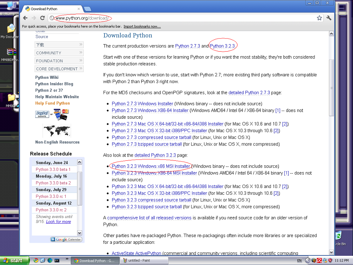Viewport: 353px width, 265px height.
Task: Click the browser back arrow
Action: [x=25, y=18]
